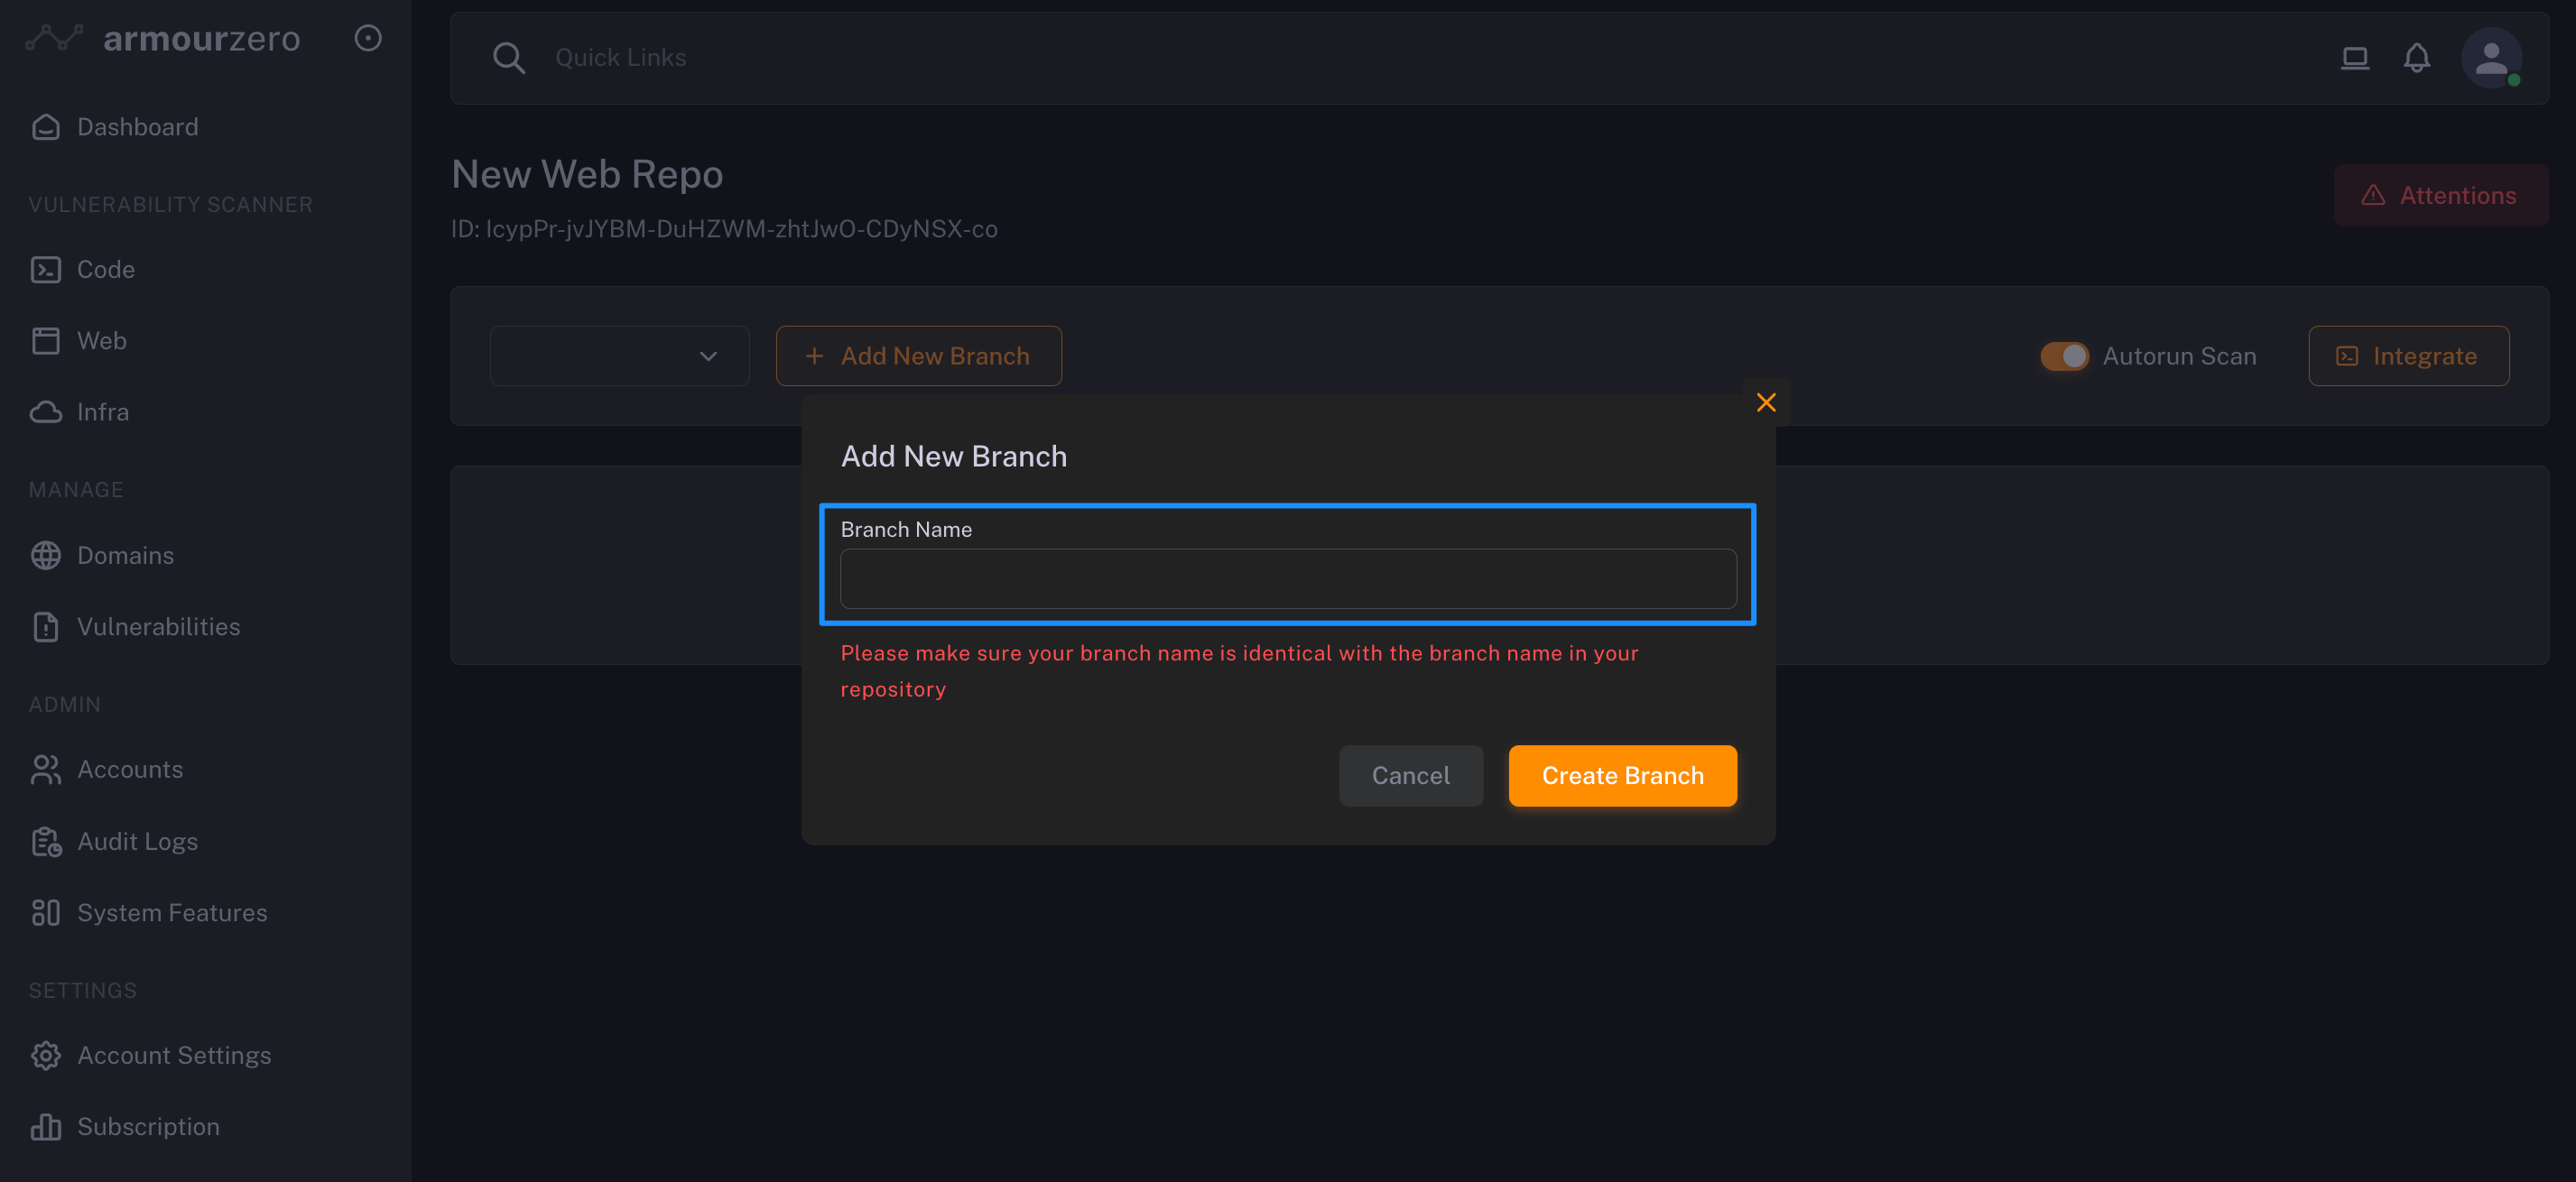The width and height of the screenshot is (2576, 1182).
Task: Click the Quick Links search field
Action: [x=620, y=58]
